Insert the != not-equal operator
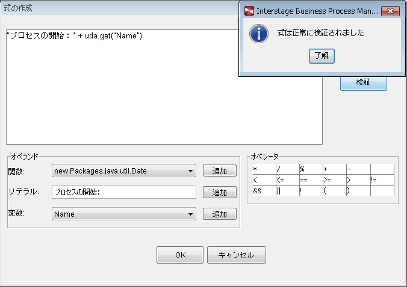Image resolution: width=407 pixels, height=287 pixels. coord(382,180)
